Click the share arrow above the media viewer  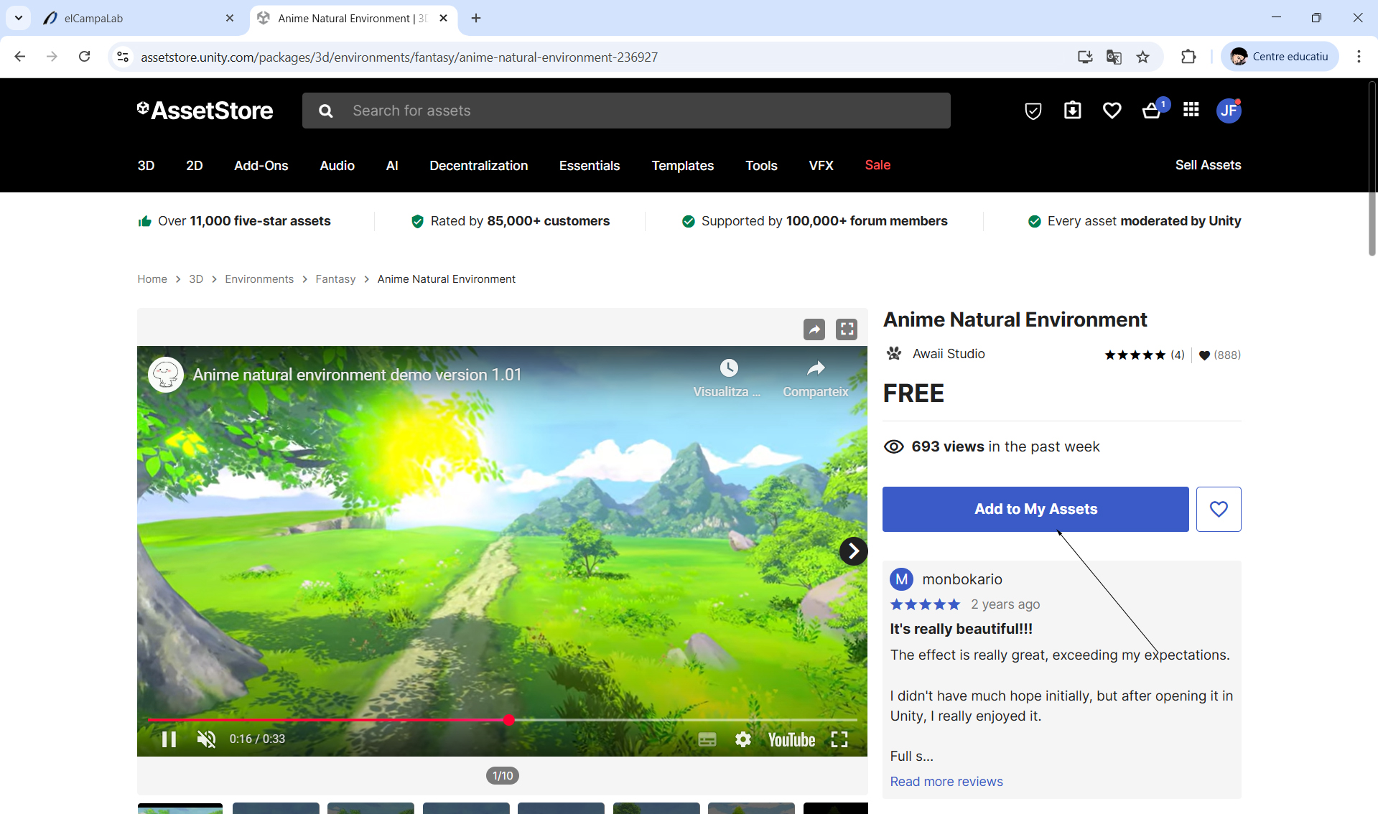(x=814, y=329)
